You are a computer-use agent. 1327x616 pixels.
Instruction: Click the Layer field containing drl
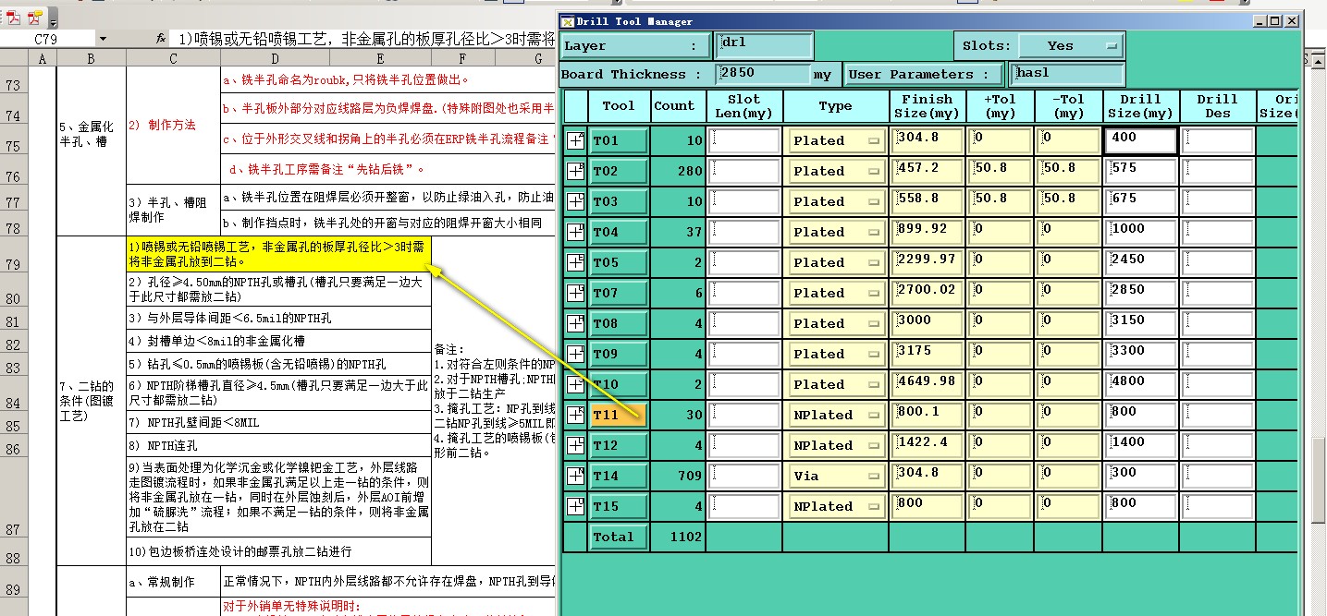[764, 45]
